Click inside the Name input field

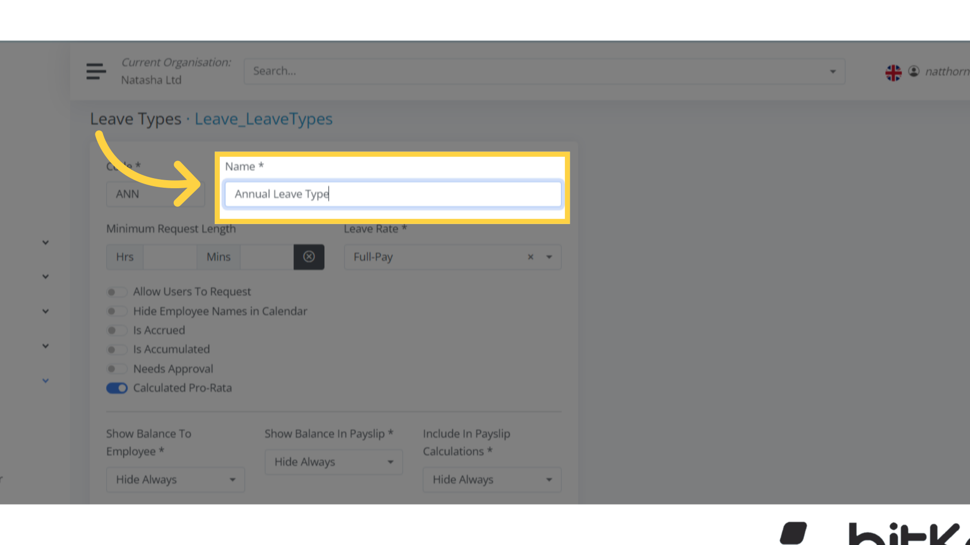pyautogui.click(x=393, y=194)
